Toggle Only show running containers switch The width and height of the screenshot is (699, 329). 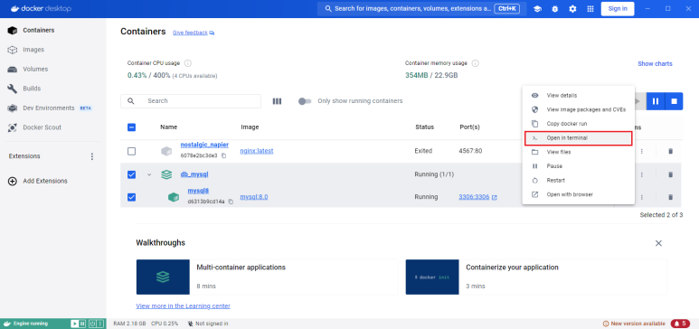[305, 101]
